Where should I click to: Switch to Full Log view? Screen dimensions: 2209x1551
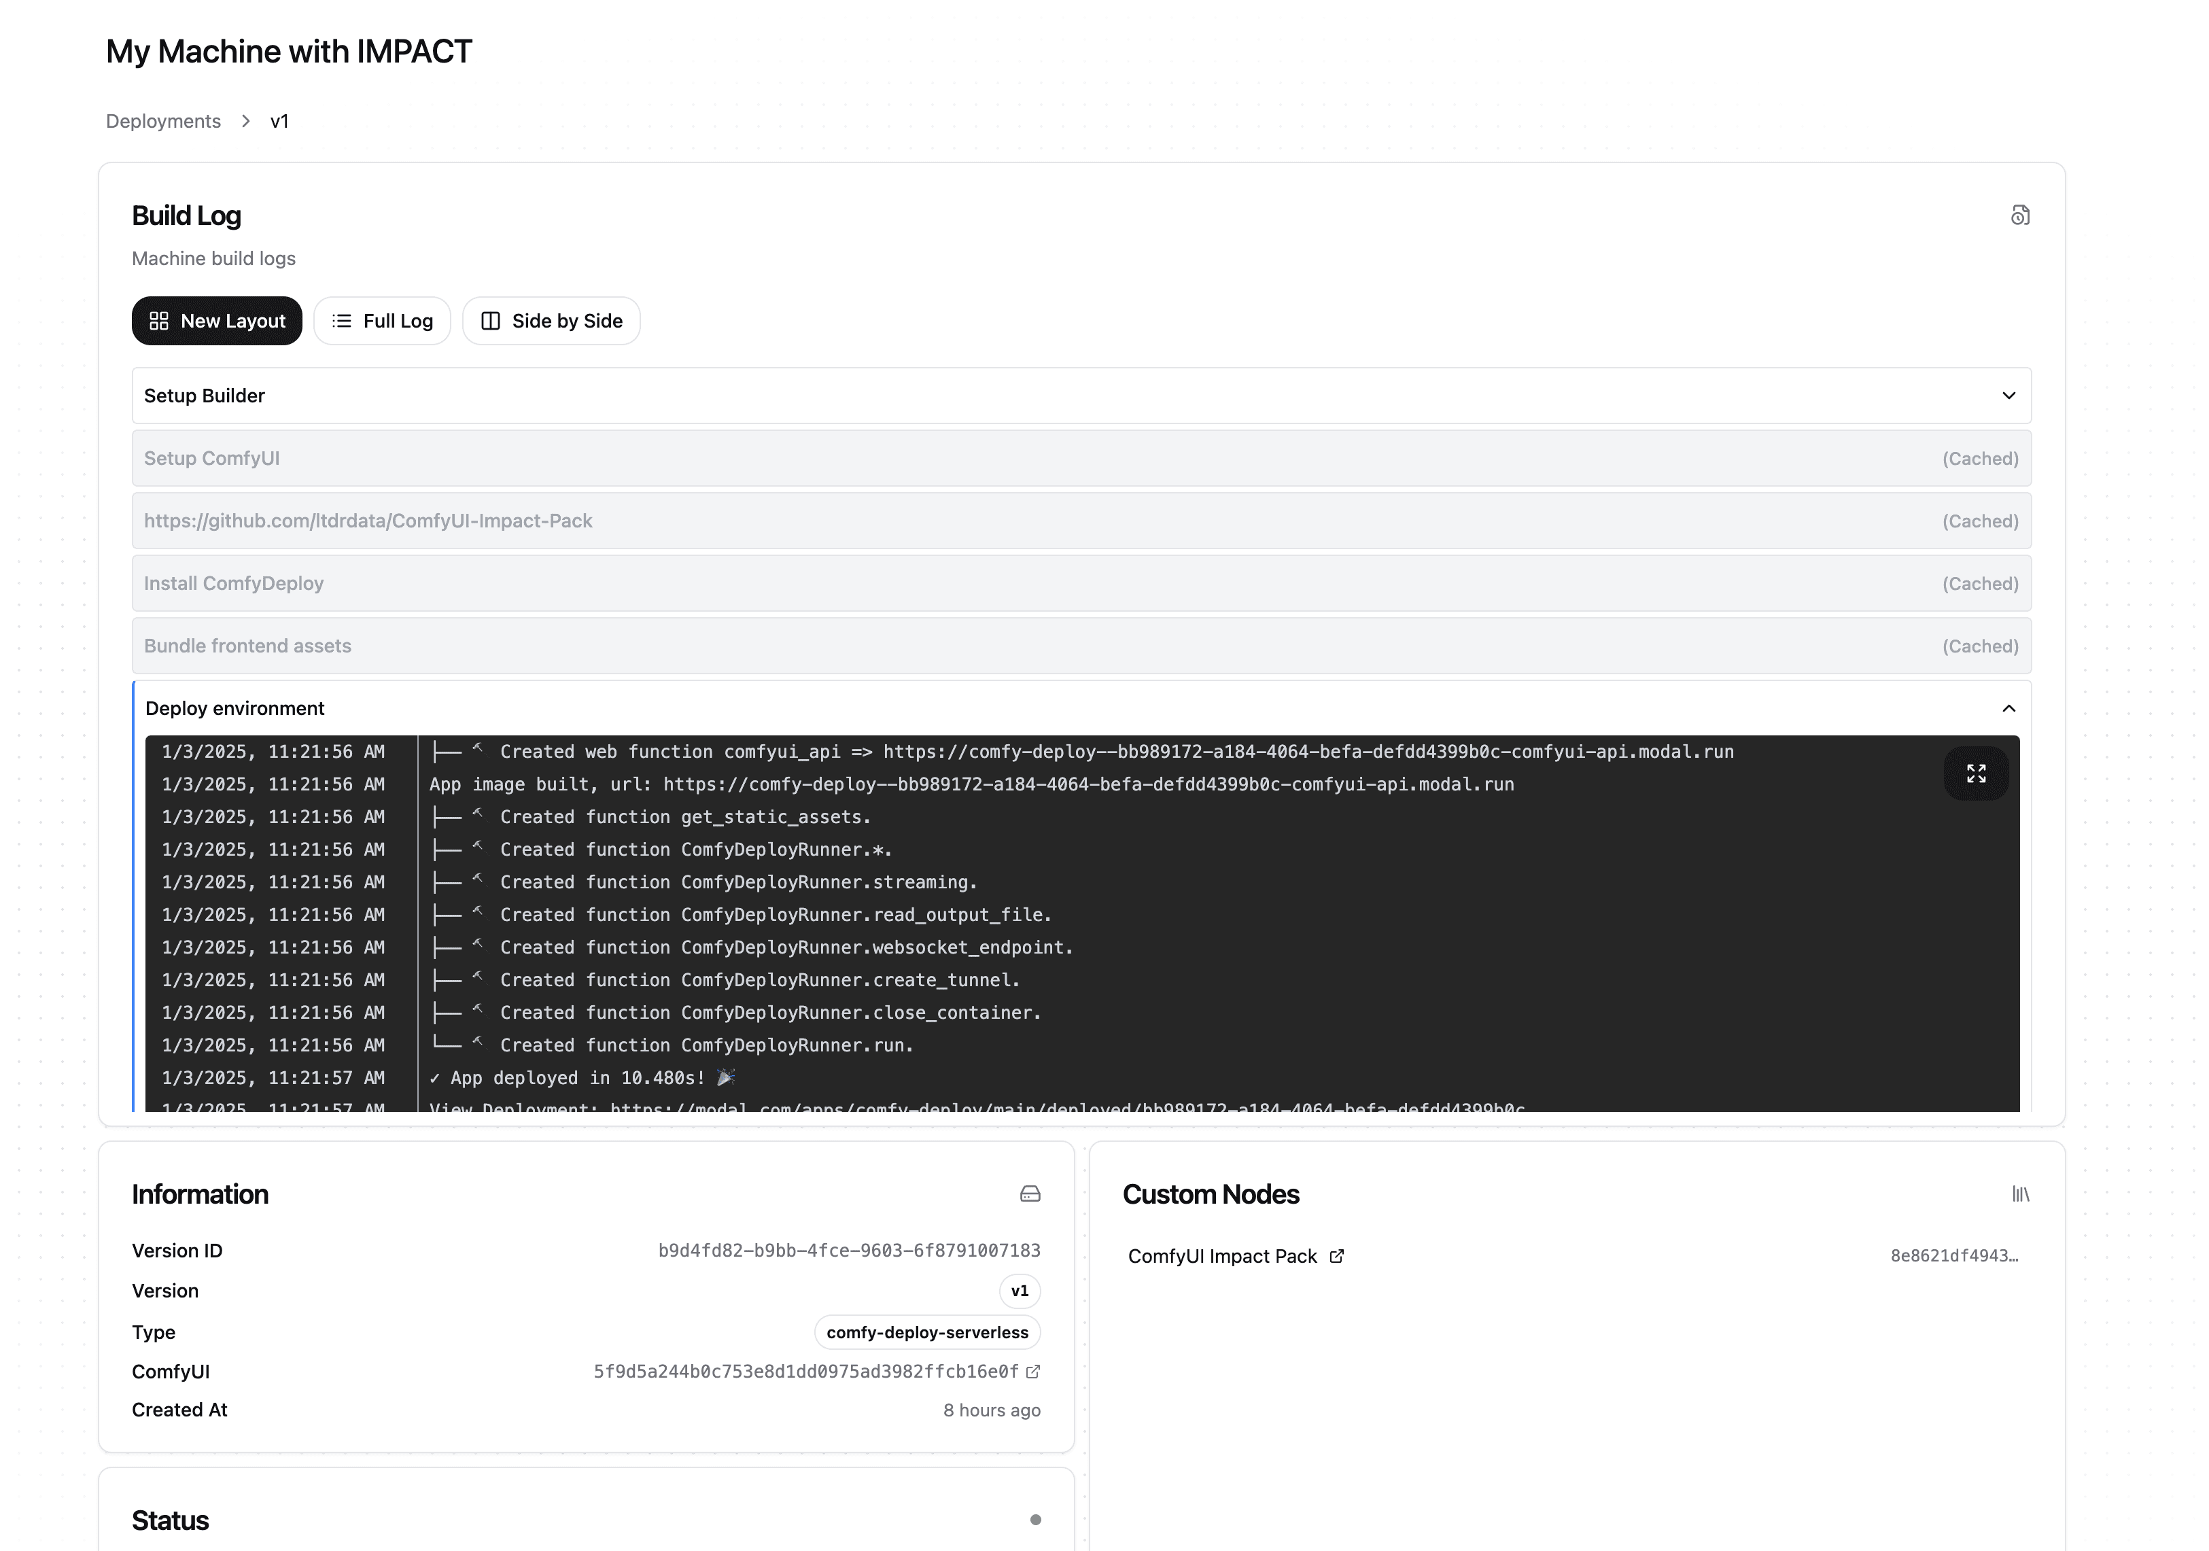(382, 321)
